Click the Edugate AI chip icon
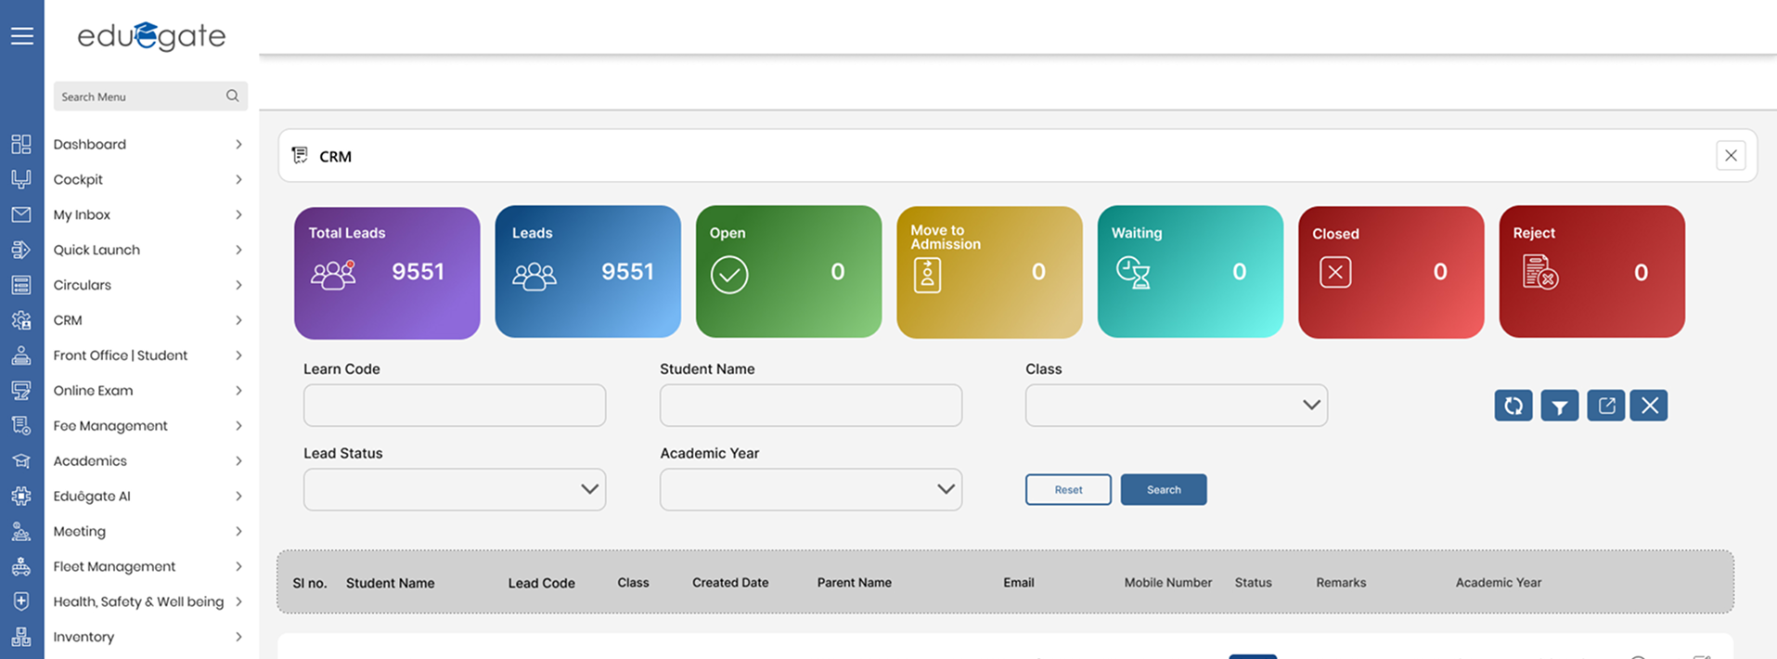 pyautogui.click(x=21, y=497)
